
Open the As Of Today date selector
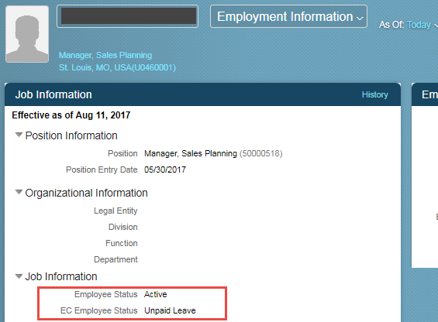pos(419,25)
